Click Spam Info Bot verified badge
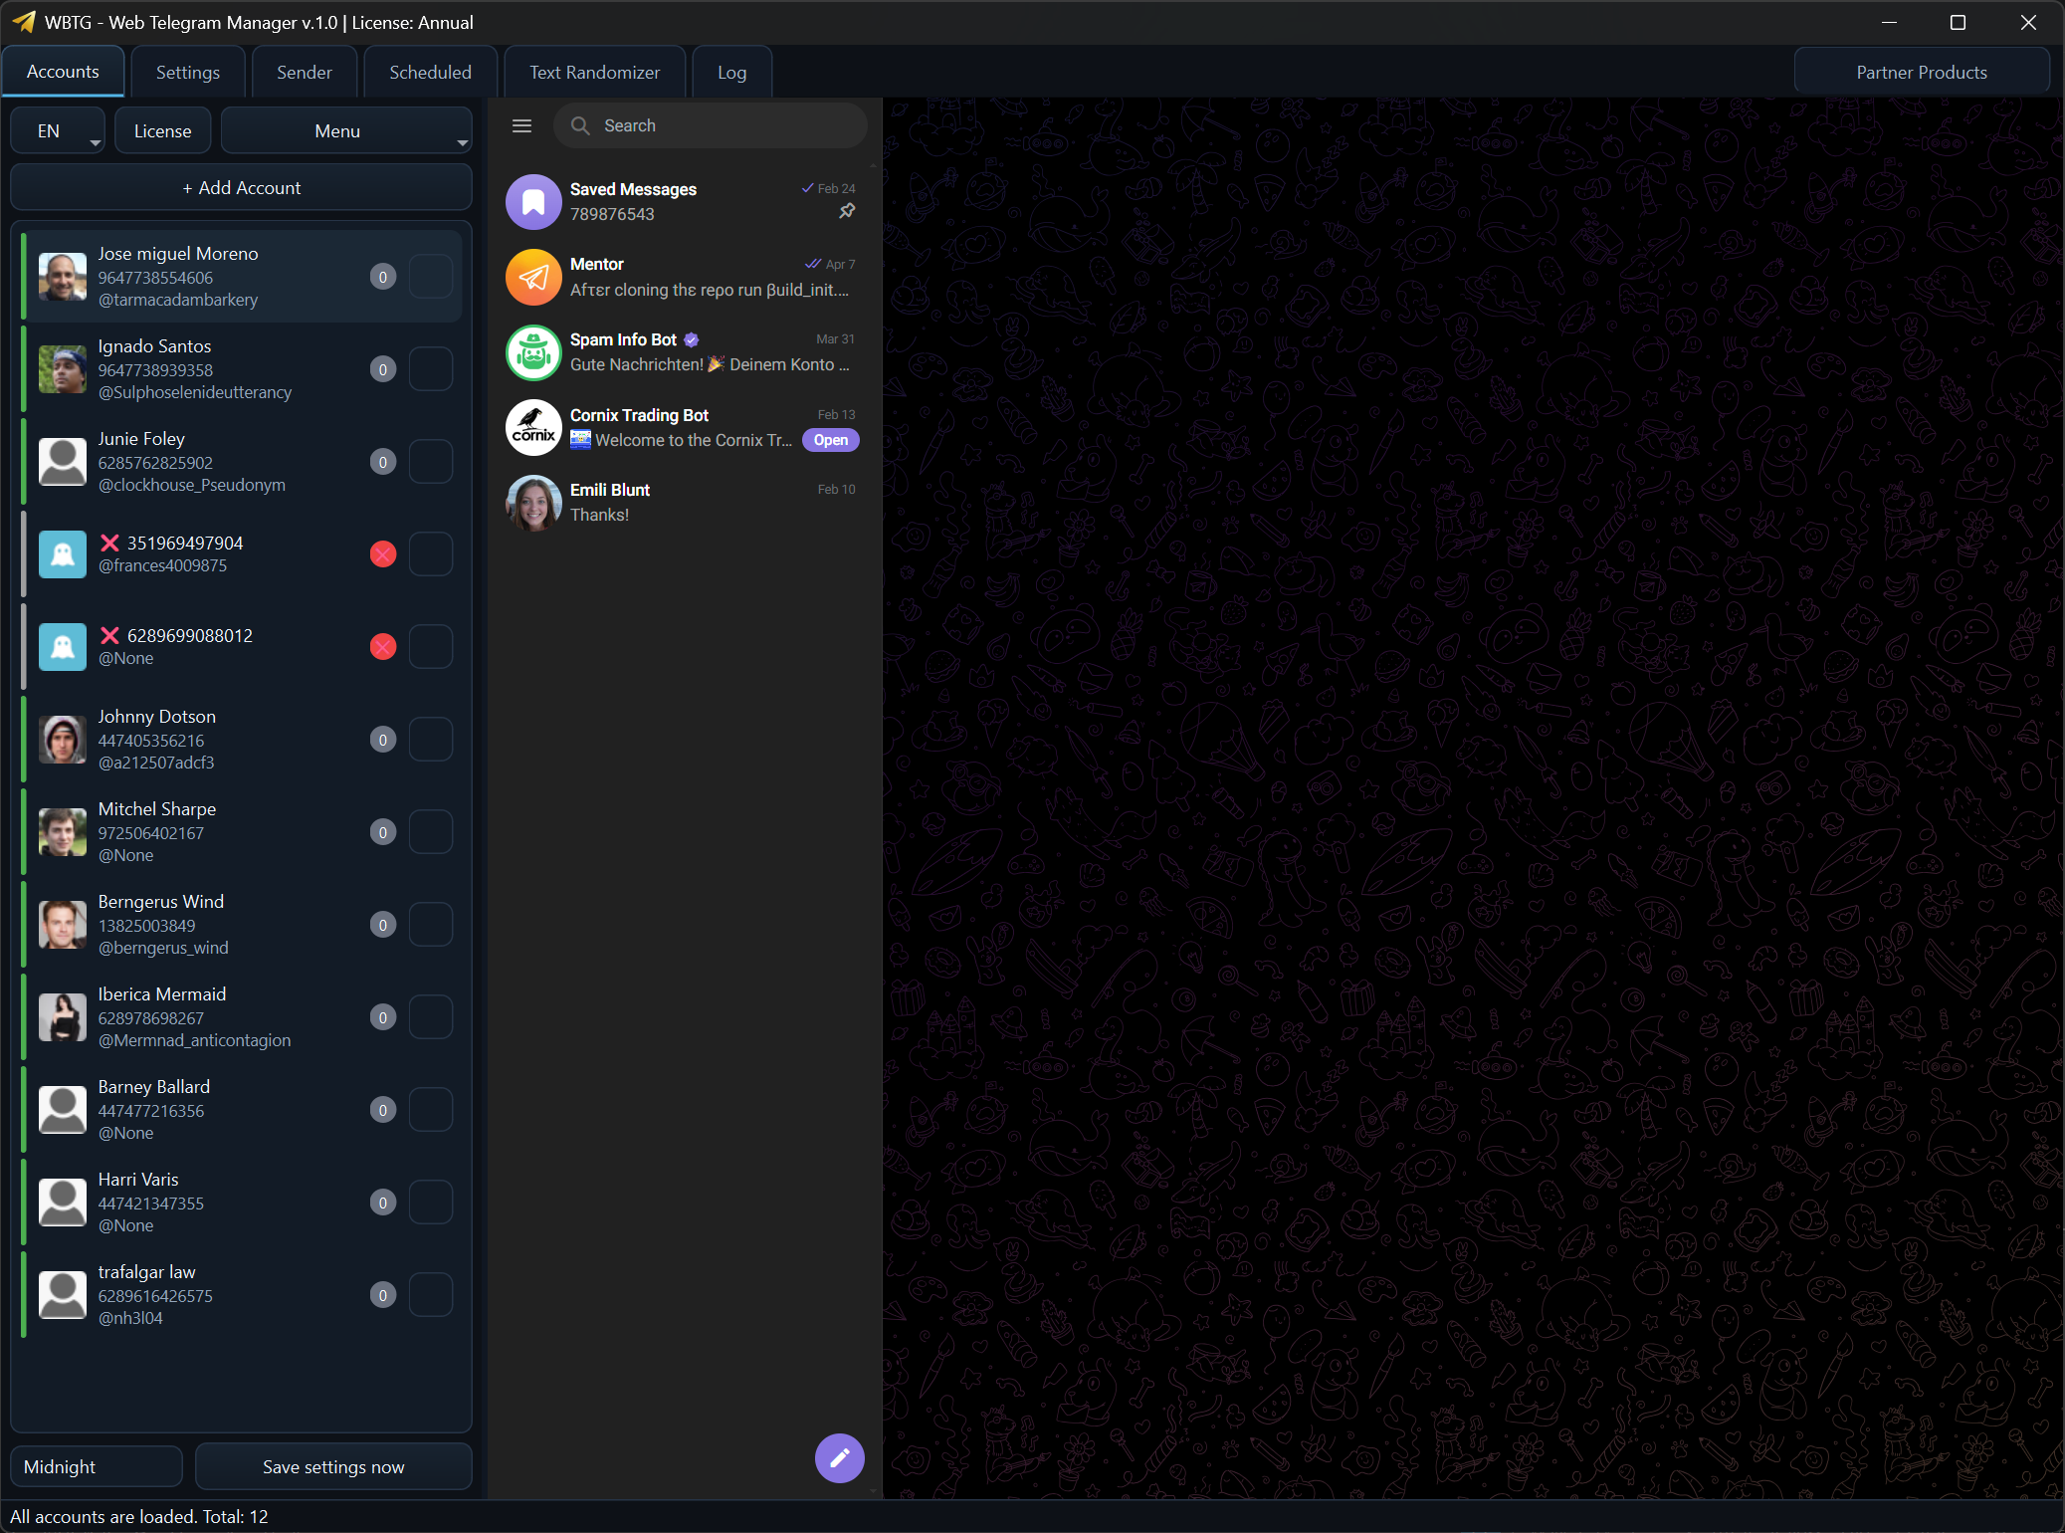The image size is (2065, 1533). coord(692,340)
